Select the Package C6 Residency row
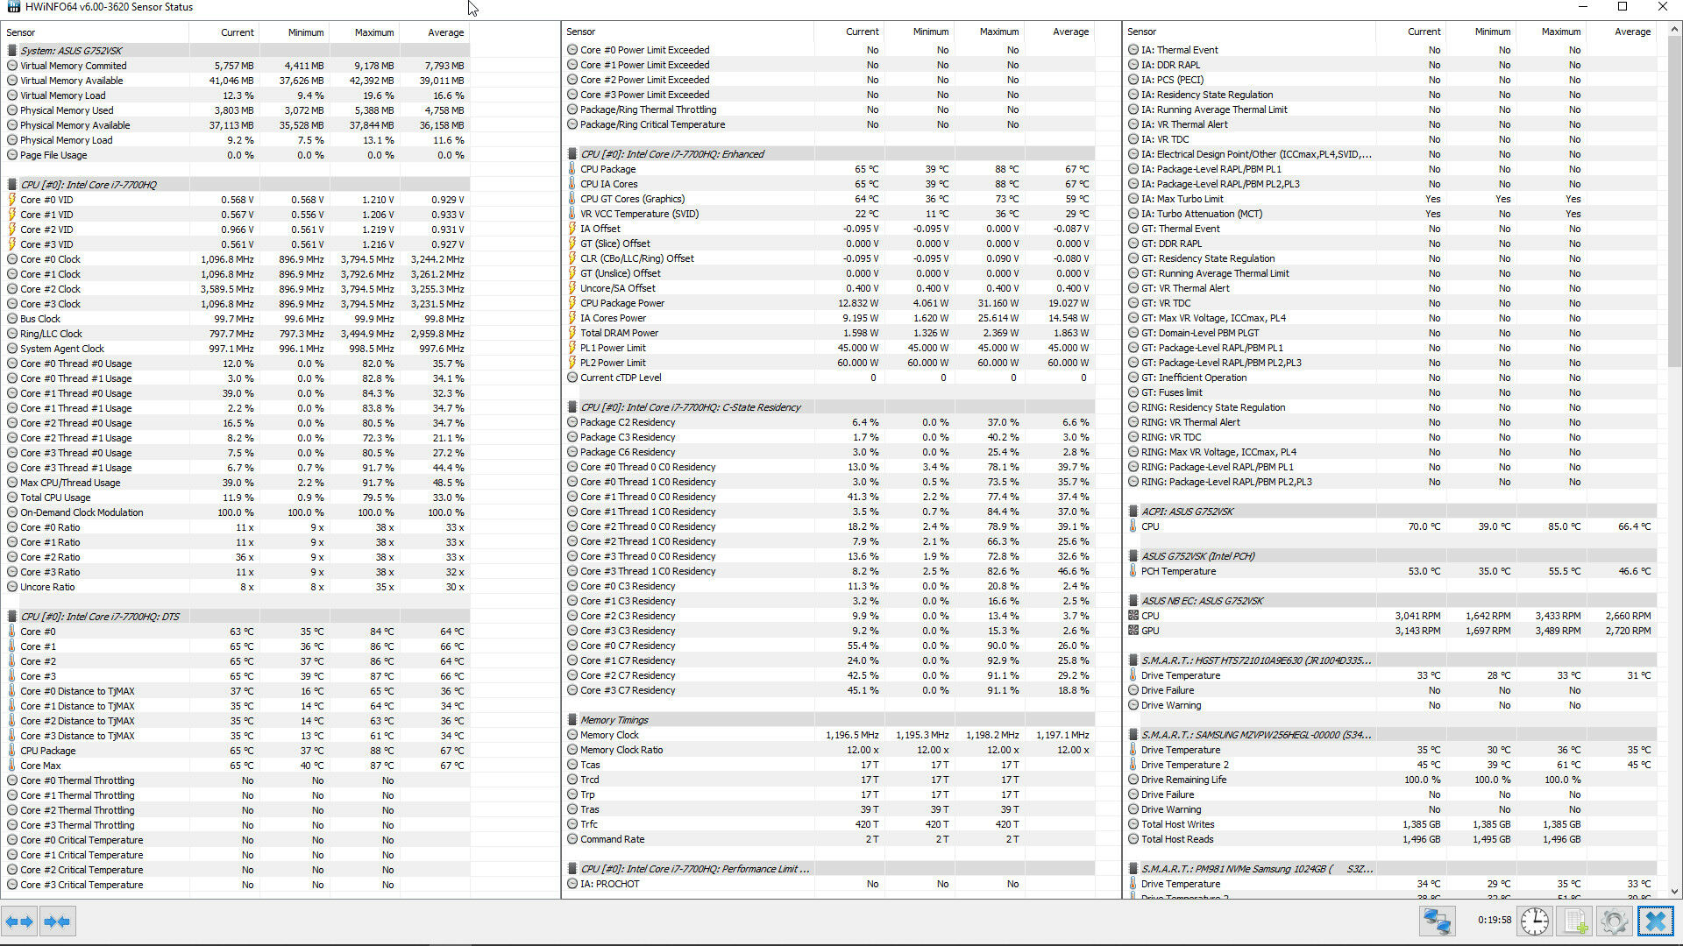Image resolution: width=1683 pixels, height=946 pixels. point(829,452)
